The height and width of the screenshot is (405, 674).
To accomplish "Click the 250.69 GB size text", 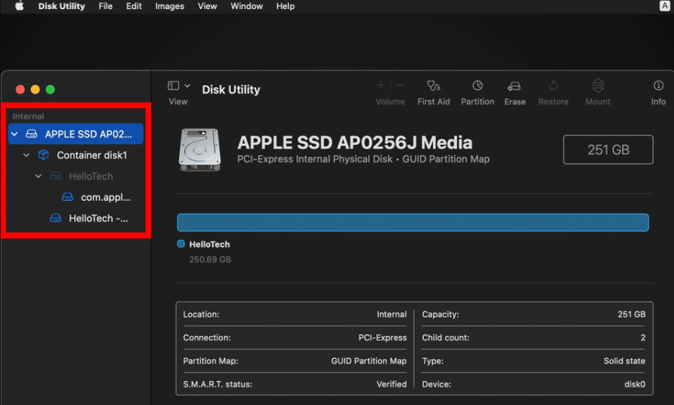I will [x=209, y=260].
